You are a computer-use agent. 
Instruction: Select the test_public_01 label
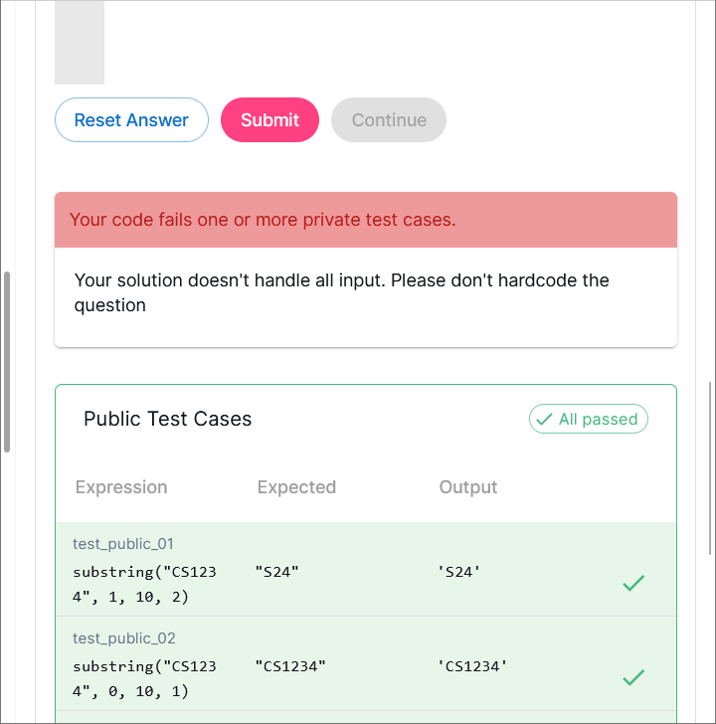tap(123, 544)
